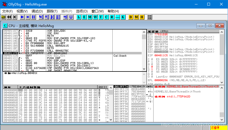Image resolution: width=228 pixels, height=130 pixels.
Task: Minimize the CPU child window
Action: 201,26
